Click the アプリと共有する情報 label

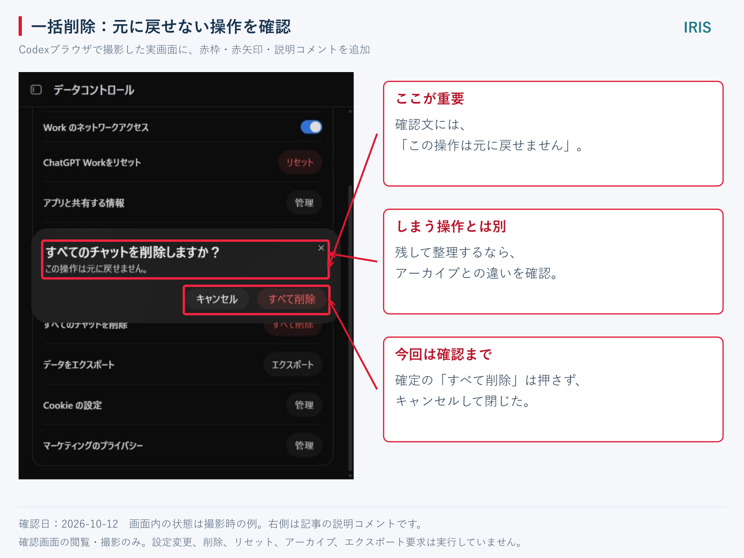84,203
